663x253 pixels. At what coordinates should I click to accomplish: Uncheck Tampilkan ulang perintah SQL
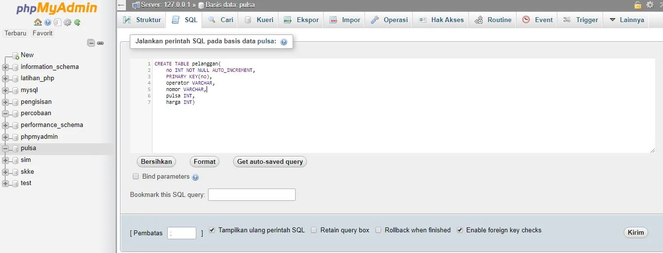tap(212, 230)
